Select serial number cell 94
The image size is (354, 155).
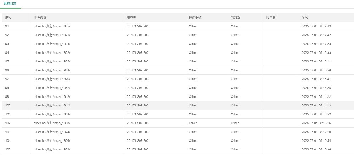(7, 52)
